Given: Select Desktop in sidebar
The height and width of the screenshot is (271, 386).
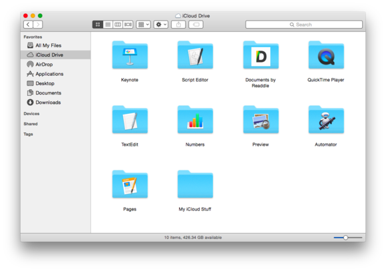Looking at the screenshot, I should tap(56, 83).
